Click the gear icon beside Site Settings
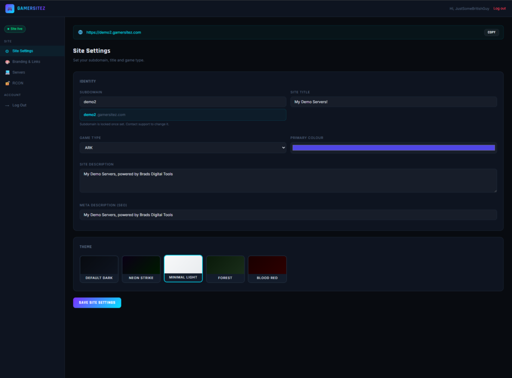 7,51
